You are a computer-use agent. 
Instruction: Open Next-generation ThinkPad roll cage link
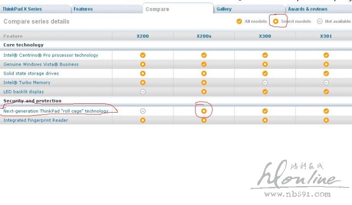[56, 111]
